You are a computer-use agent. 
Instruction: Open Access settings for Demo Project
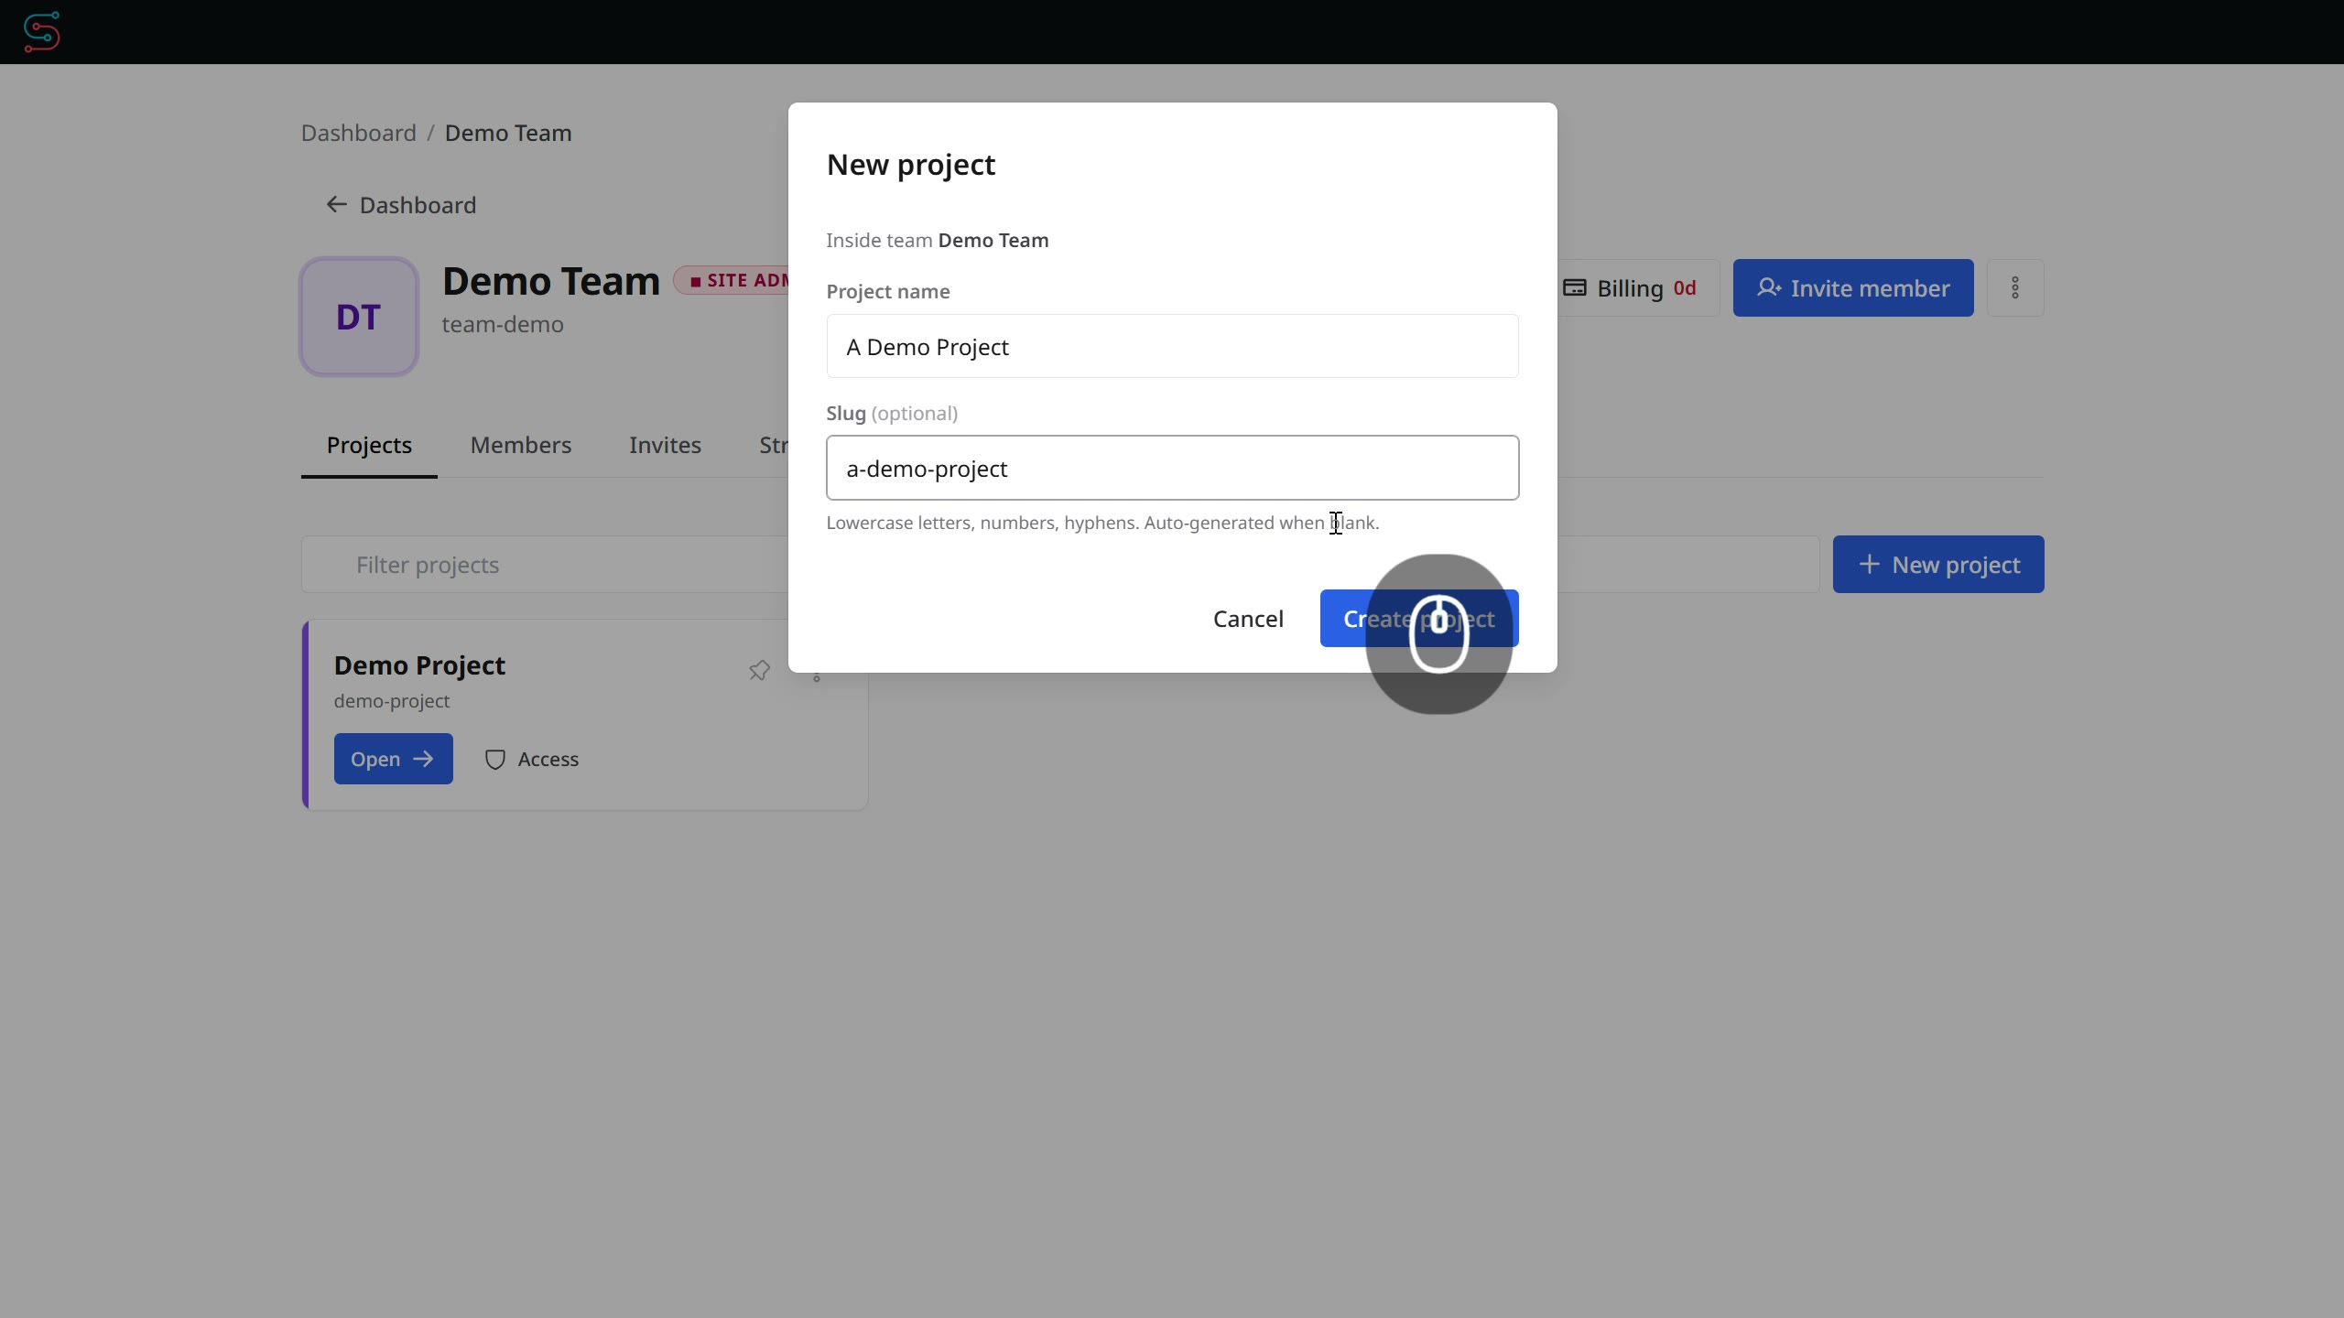532,760
